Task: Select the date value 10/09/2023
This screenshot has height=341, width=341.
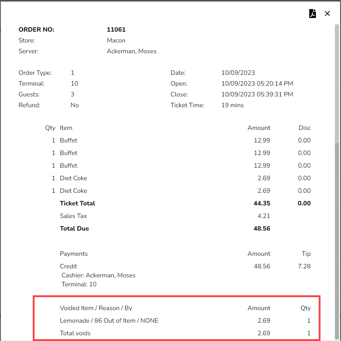Action: (238, 73)
